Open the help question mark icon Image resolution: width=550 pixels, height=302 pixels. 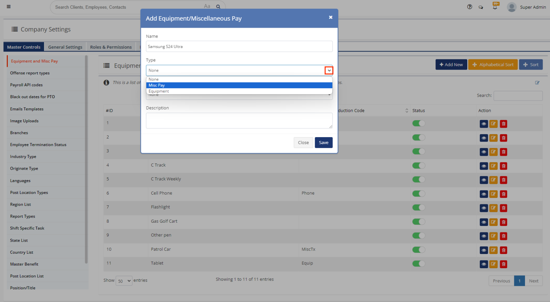tap(469, 7)
